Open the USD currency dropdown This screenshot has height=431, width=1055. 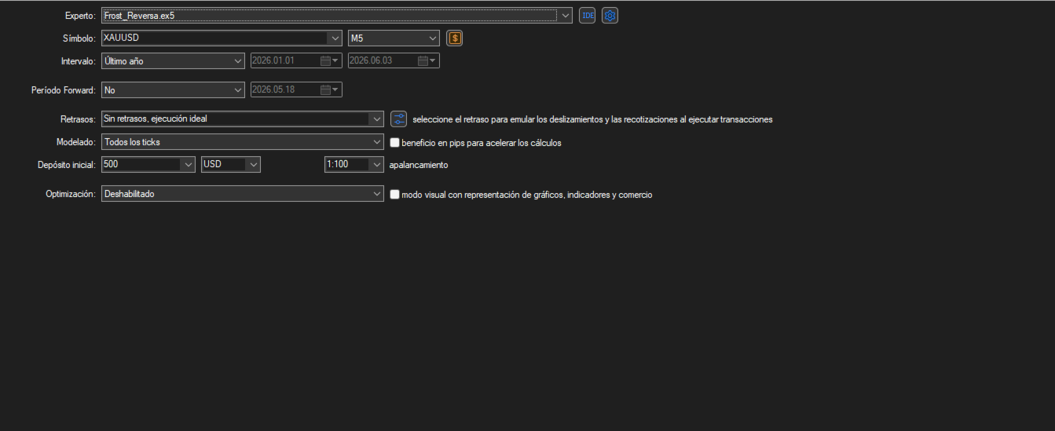[253, 165]
